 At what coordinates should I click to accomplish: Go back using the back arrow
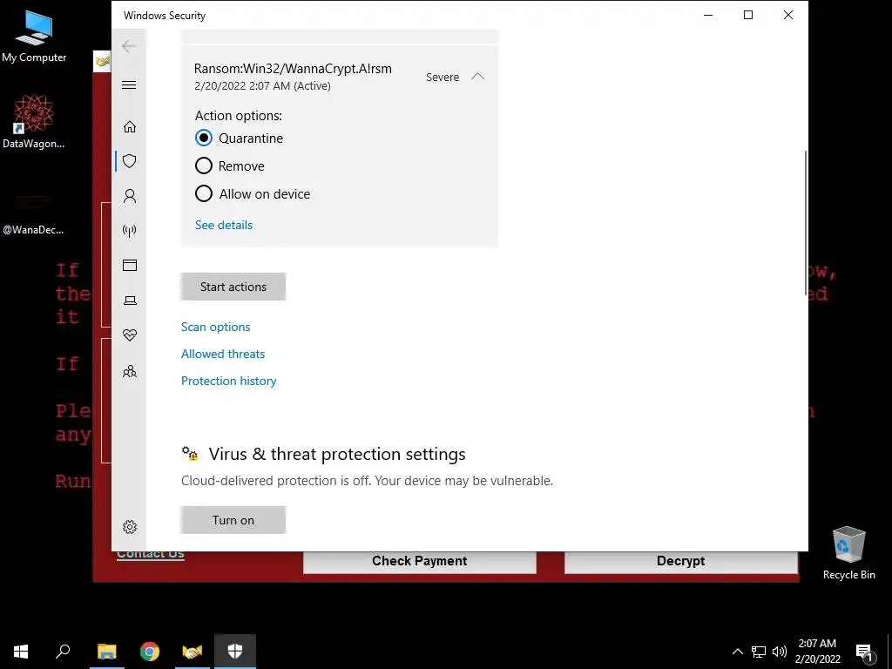(129, 46)
